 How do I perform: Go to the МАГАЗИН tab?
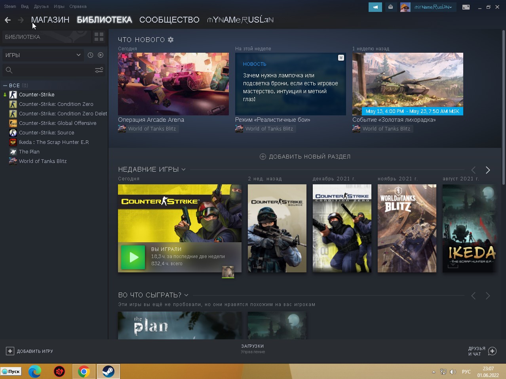(50, 20)
